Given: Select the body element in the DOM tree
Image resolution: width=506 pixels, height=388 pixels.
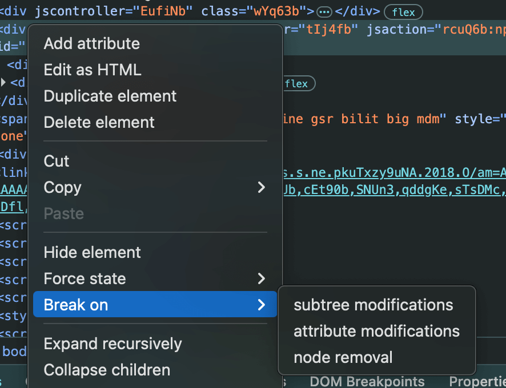Looking at the screenshot, I should point(14,351).
